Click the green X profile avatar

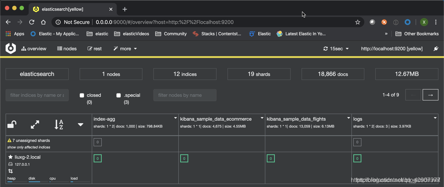pyautogui.click(x=424, y=22)
